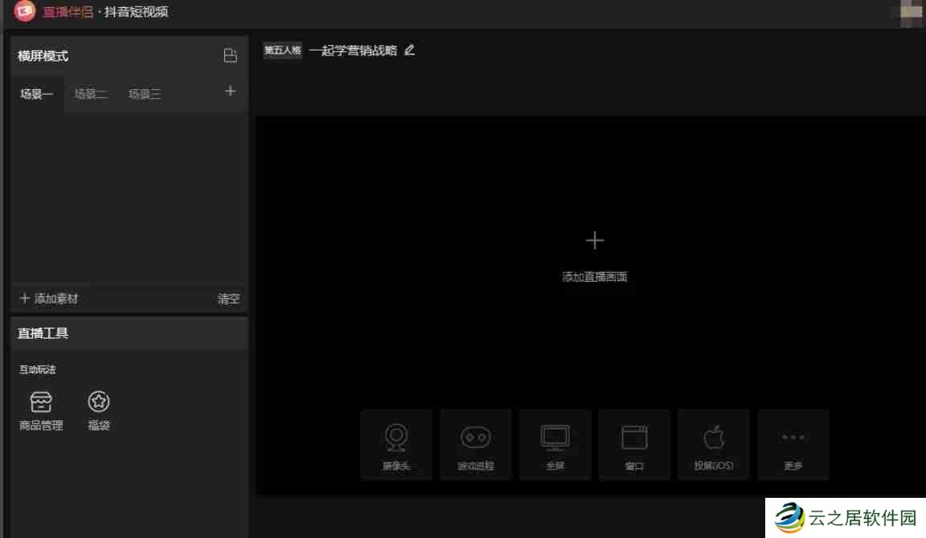Click the 第五人格 game category tag
The height and width of the screenshot is (538, 926).
click(282, 50)
